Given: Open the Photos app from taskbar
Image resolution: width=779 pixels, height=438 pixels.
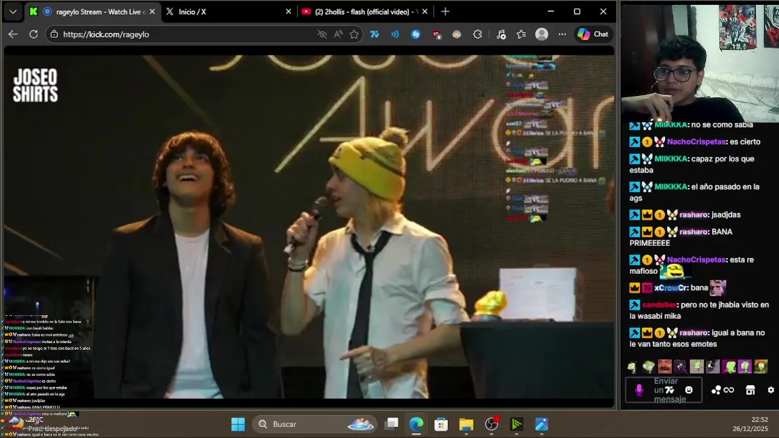Looking at the screenshot, I should (542, 424).
